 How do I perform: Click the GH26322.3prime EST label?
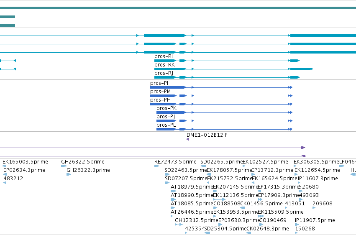88,170
